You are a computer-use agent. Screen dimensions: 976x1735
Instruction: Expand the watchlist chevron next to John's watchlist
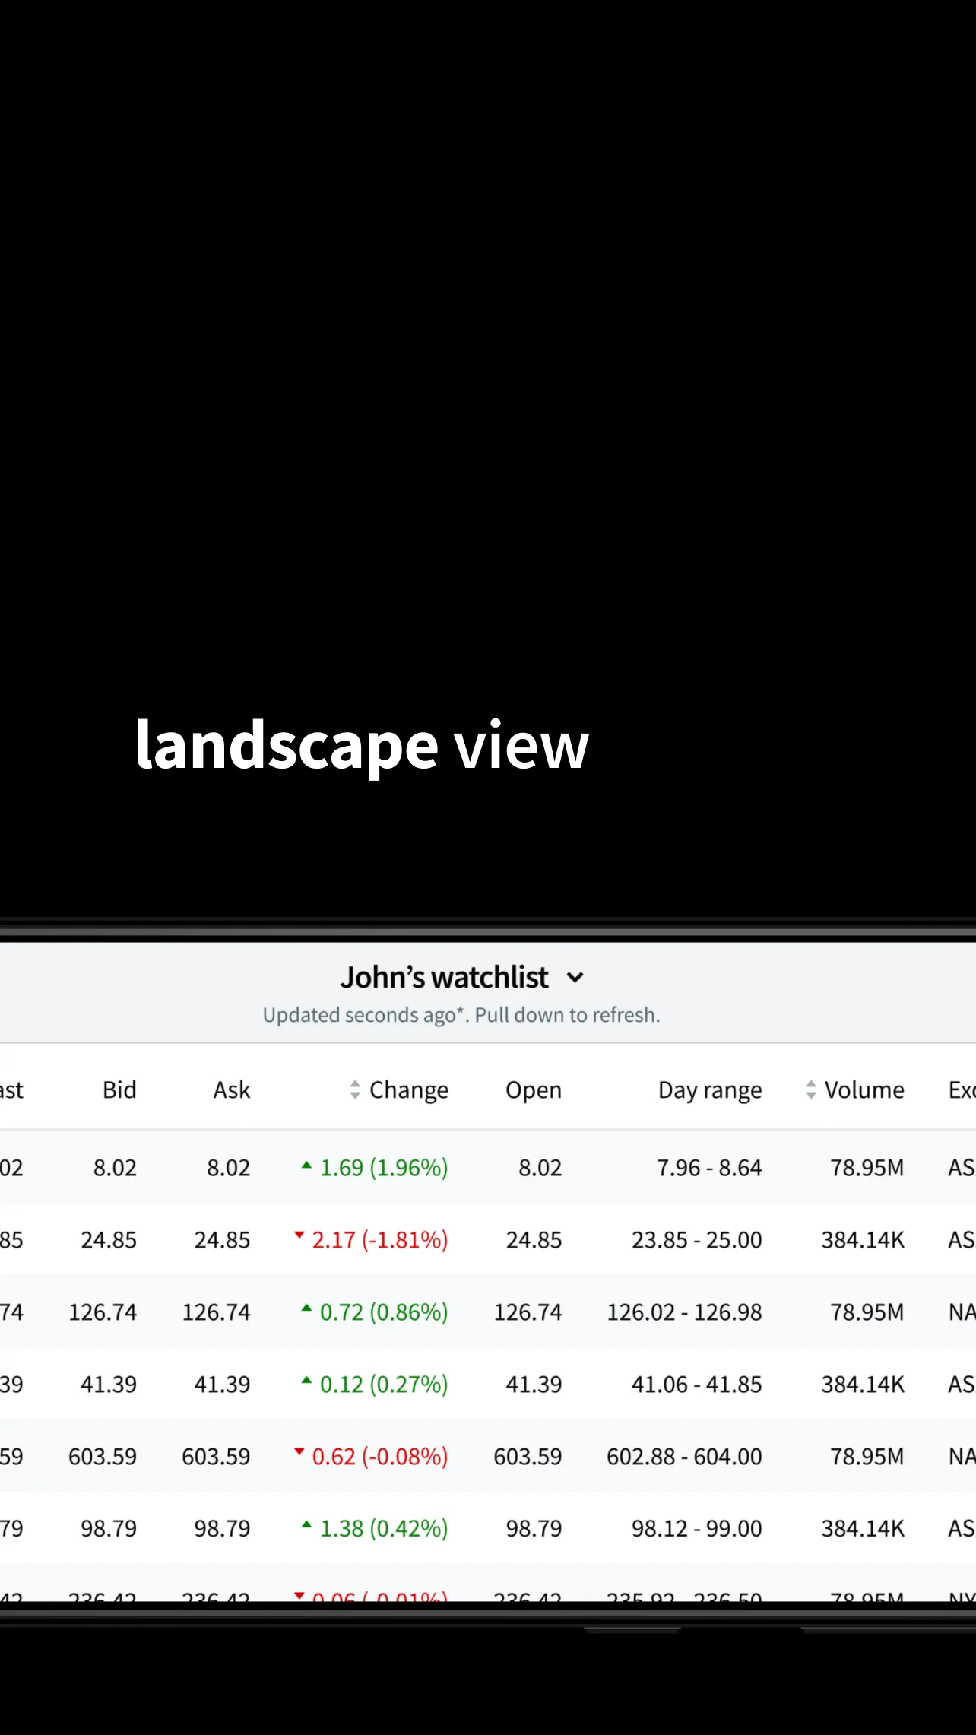coord(575,978)
